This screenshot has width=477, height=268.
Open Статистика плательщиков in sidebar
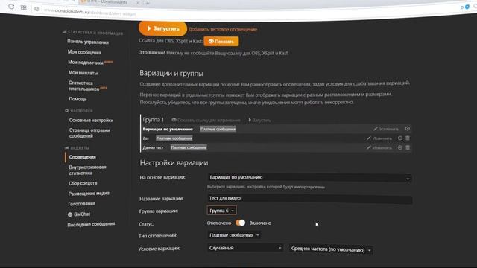(84, 86)
